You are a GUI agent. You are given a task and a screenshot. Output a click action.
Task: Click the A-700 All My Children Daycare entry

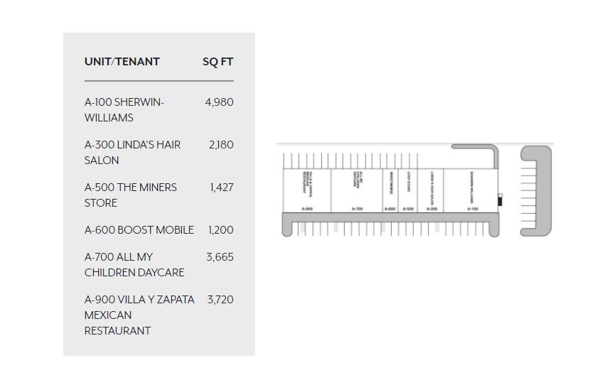click(134, 265)
